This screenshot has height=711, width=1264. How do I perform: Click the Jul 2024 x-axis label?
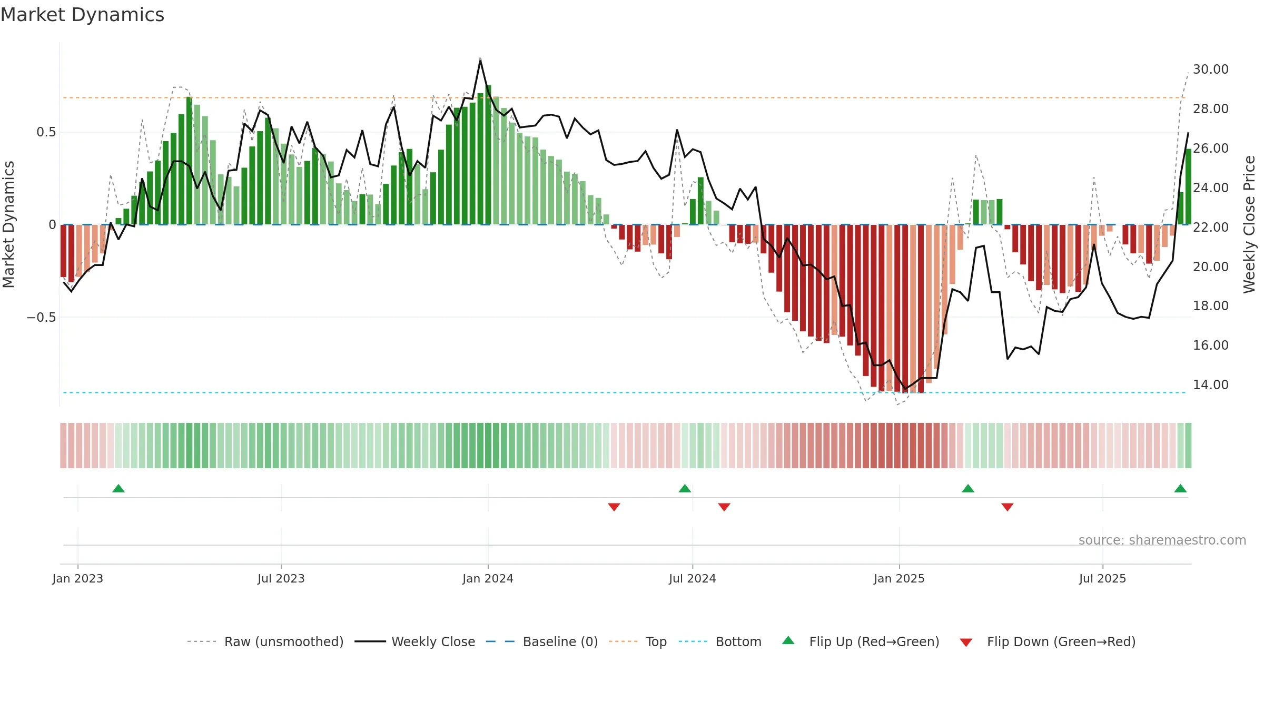coord(693,578)
